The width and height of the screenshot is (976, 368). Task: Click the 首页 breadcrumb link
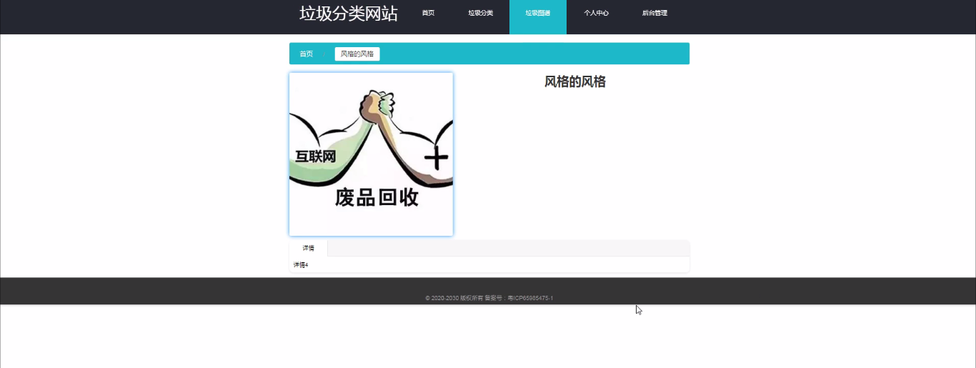pos(306,54)
